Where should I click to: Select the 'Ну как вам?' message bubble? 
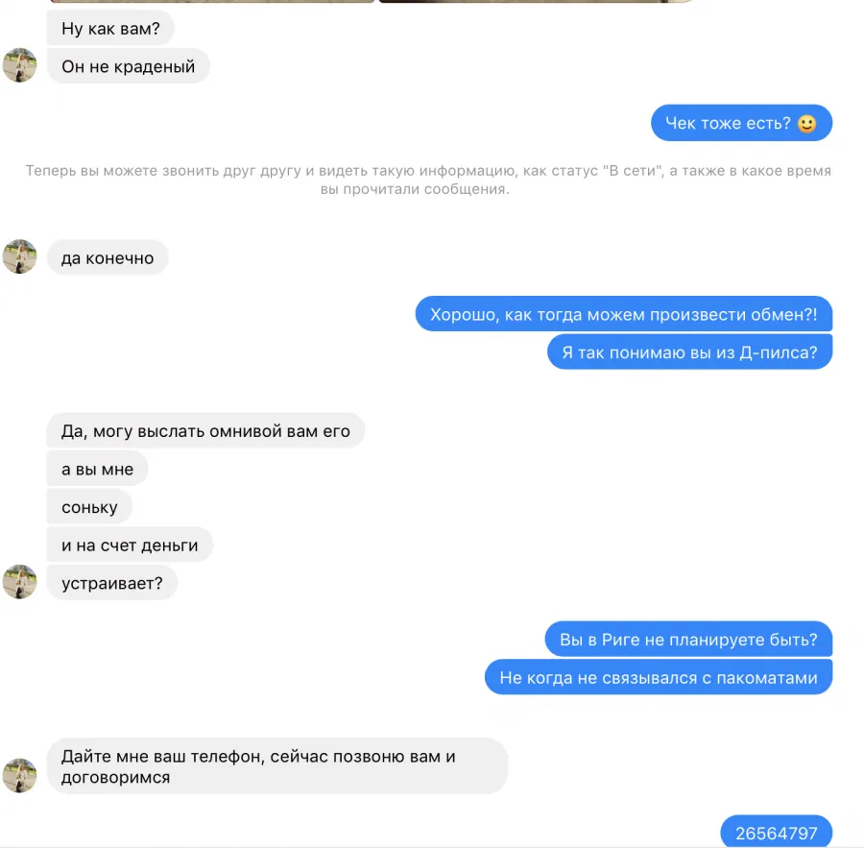click(x=110, y=28)
